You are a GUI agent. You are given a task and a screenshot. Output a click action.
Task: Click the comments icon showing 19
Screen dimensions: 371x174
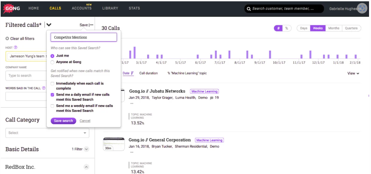coord(212,98)
